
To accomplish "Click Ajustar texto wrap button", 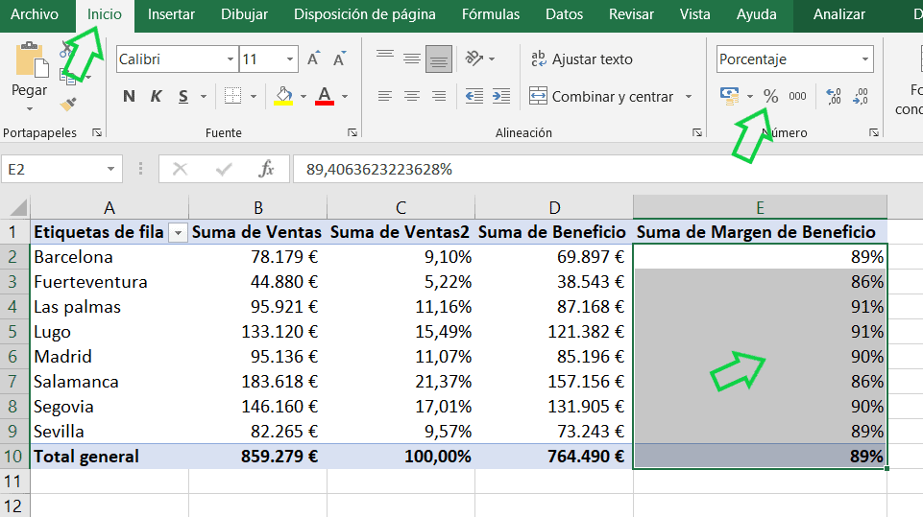I will point(582,59).
